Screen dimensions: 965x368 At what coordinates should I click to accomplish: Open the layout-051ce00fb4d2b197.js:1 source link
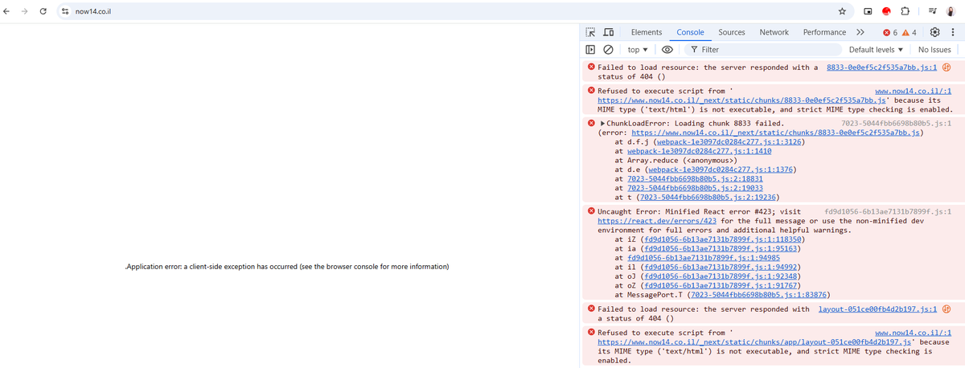(878, 309)
